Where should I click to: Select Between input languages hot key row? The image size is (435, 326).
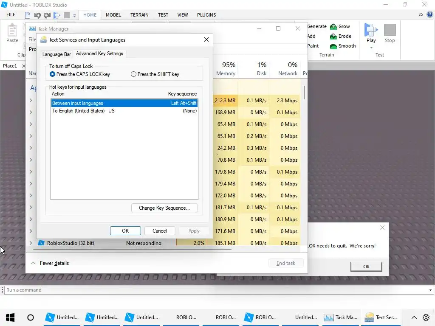tap(124, 103)
